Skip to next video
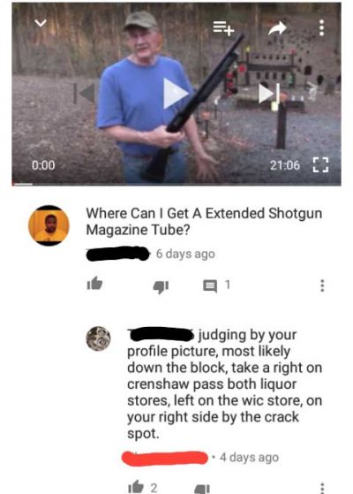353x494 pixels. pyautogui.click(x=269, y=94)
